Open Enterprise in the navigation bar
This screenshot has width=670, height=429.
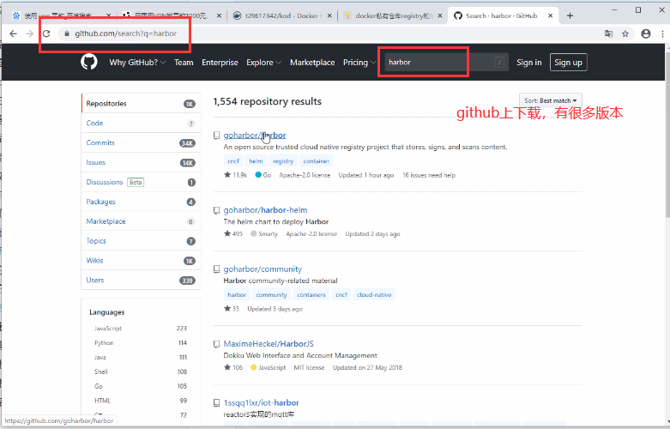(x=220, y=63)
